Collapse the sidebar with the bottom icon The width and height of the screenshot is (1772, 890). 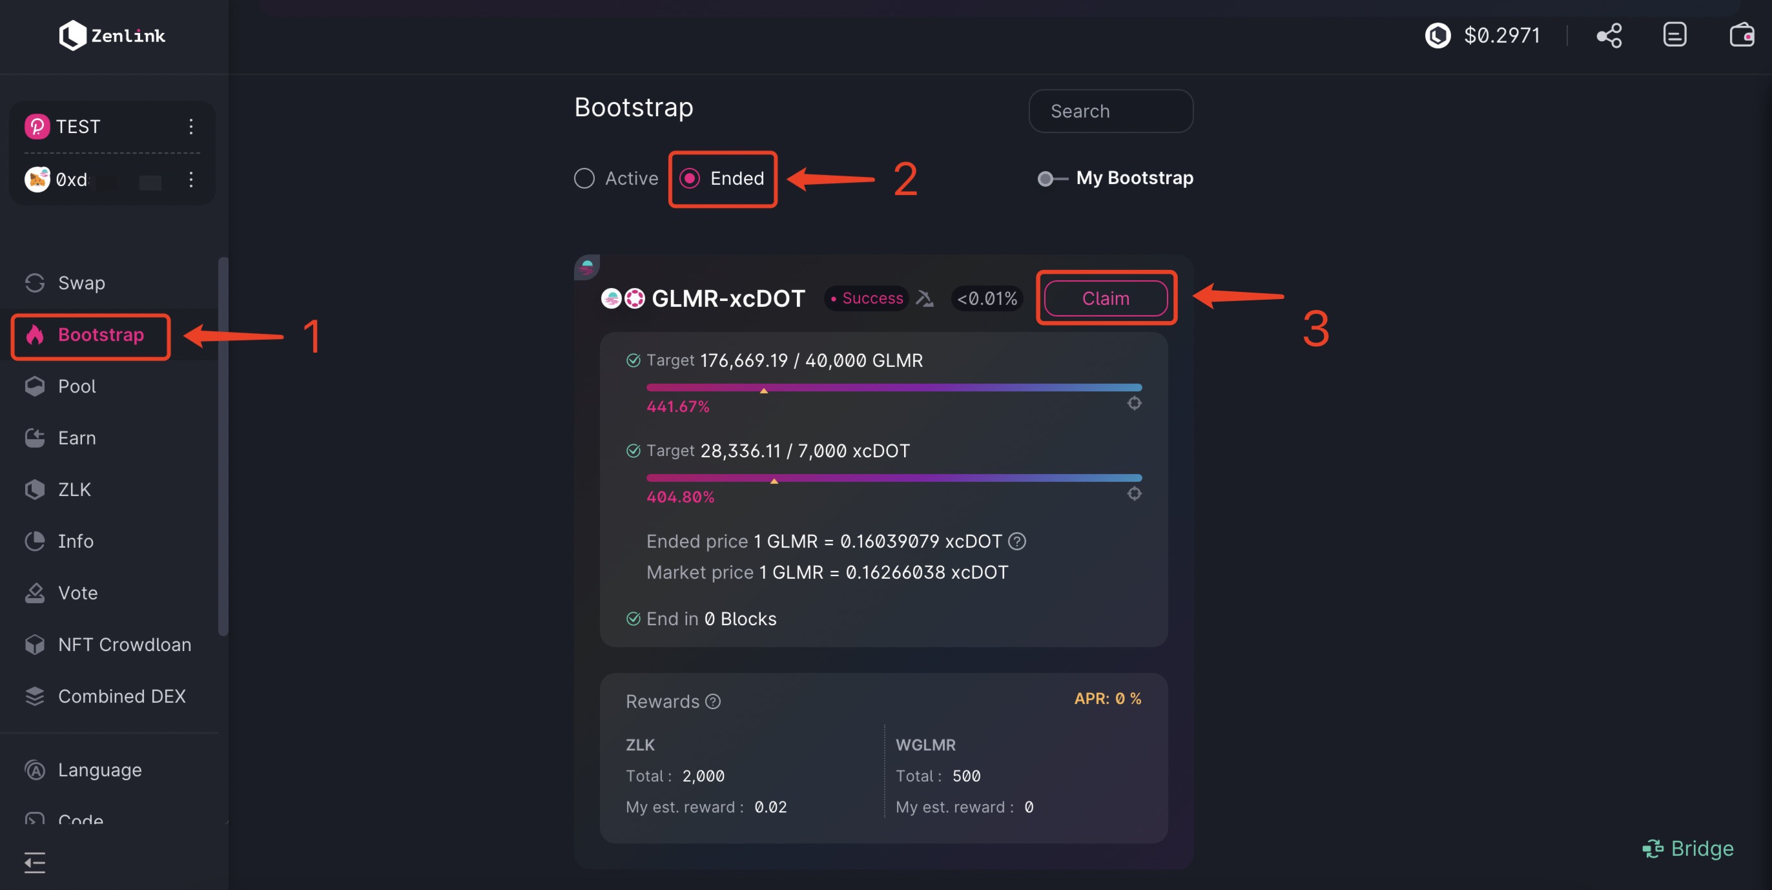click(34, 862)
